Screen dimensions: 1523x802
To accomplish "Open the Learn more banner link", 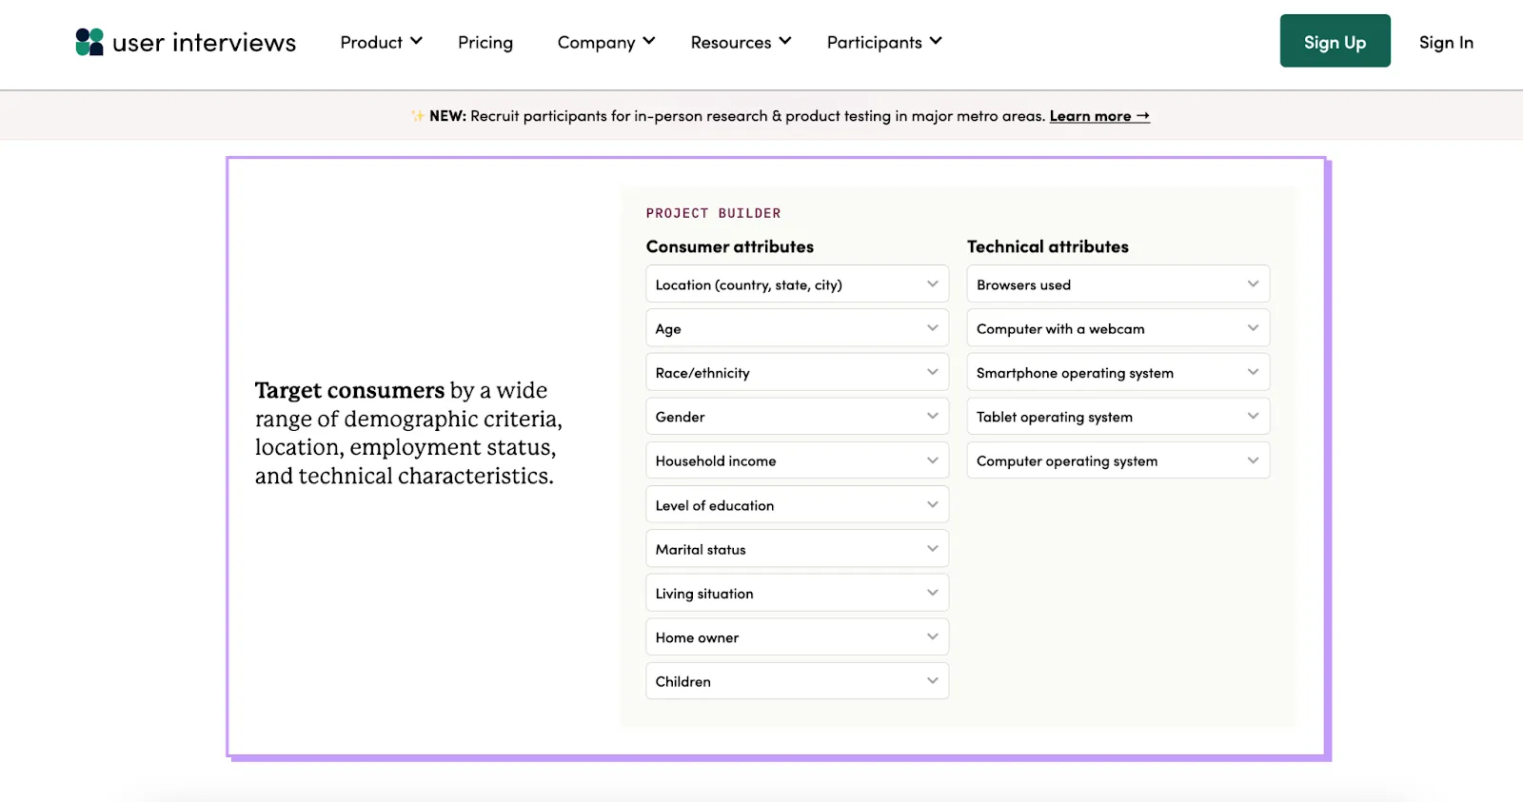I will (1099, 116).
